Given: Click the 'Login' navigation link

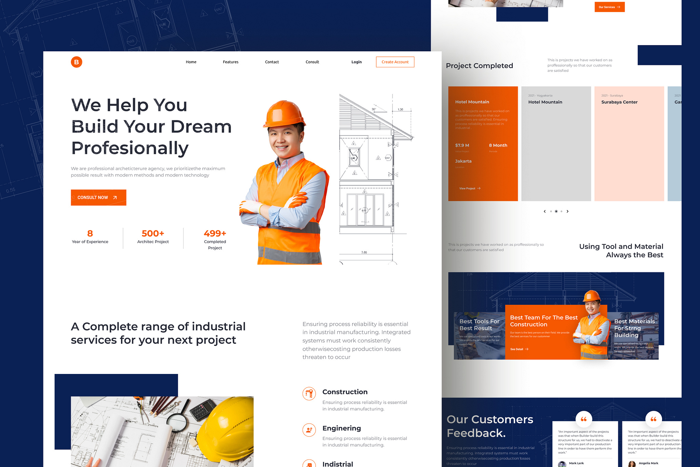Looking at the screenshot, I should [x=356, y=62].
